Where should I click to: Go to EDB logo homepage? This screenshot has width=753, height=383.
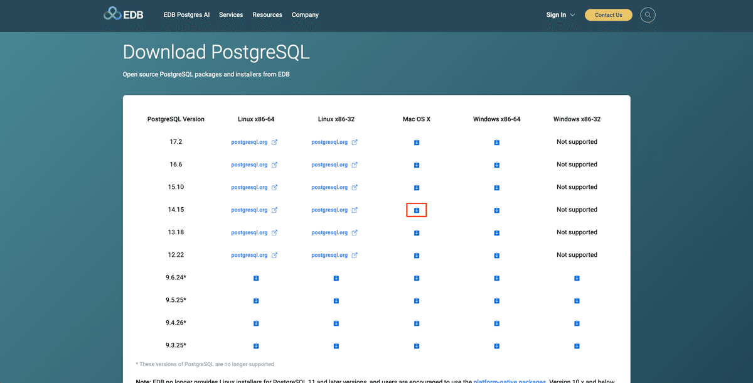(124, 14)
